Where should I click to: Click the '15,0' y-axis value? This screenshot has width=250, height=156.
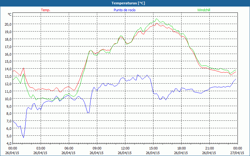click(8, 61)
